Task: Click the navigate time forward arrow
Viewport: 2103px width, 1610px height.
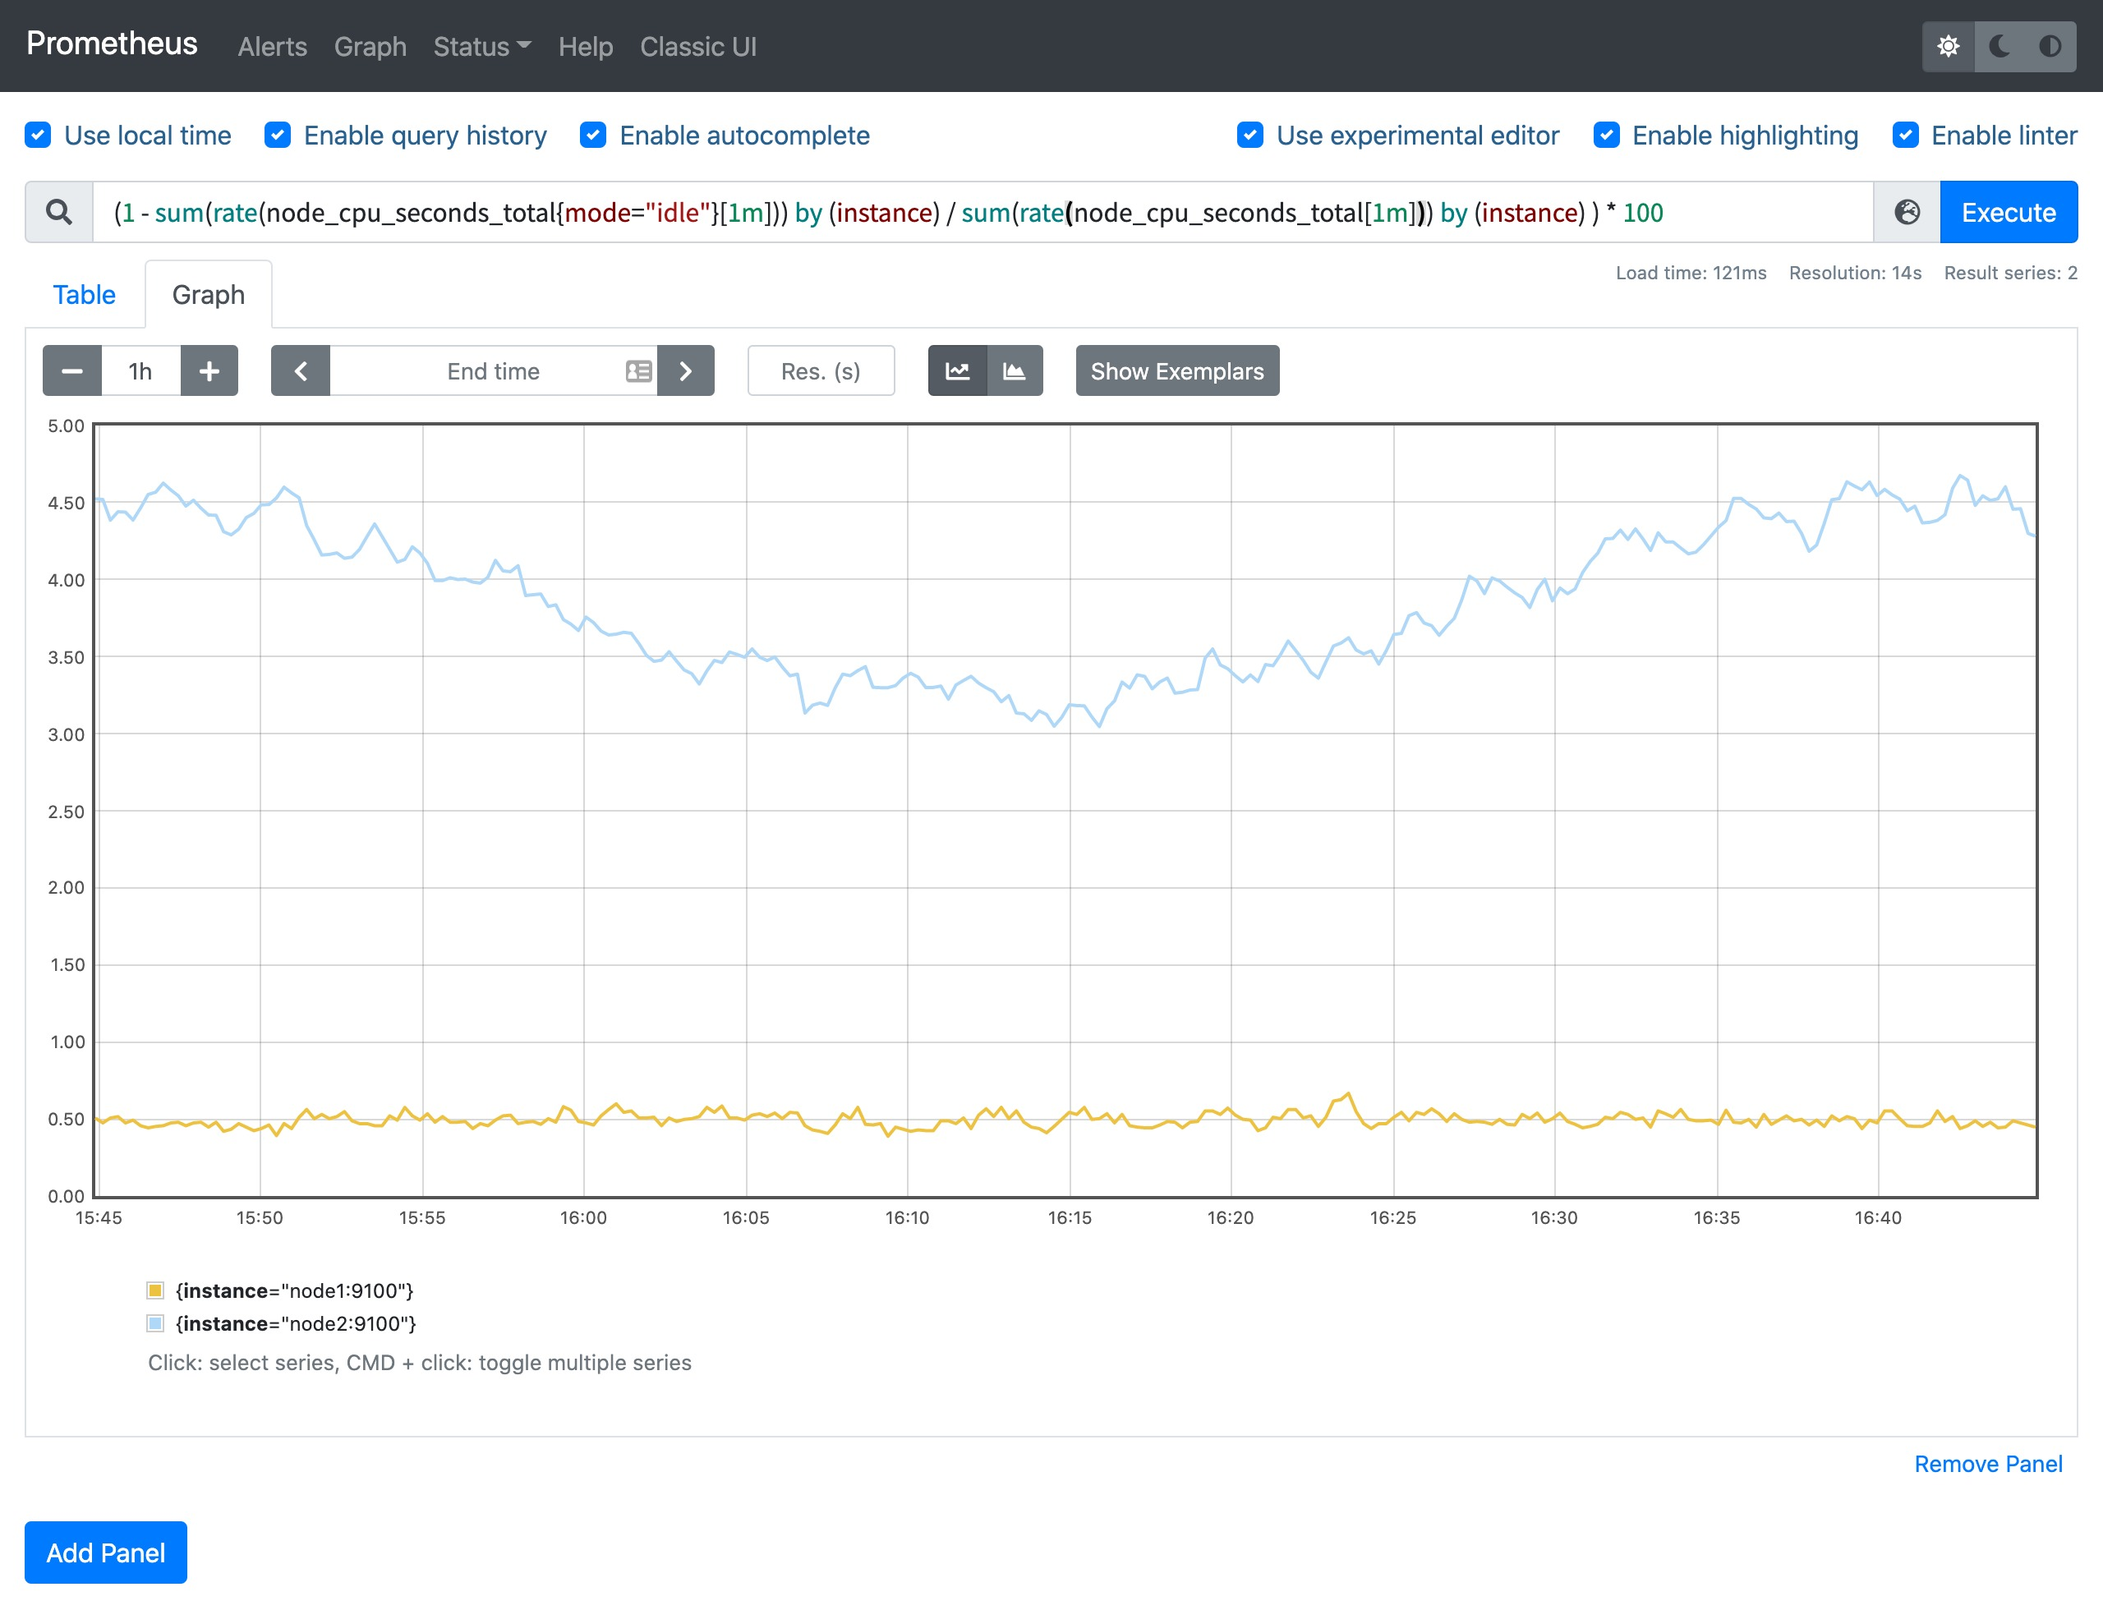Action: (x=686, y=370)
